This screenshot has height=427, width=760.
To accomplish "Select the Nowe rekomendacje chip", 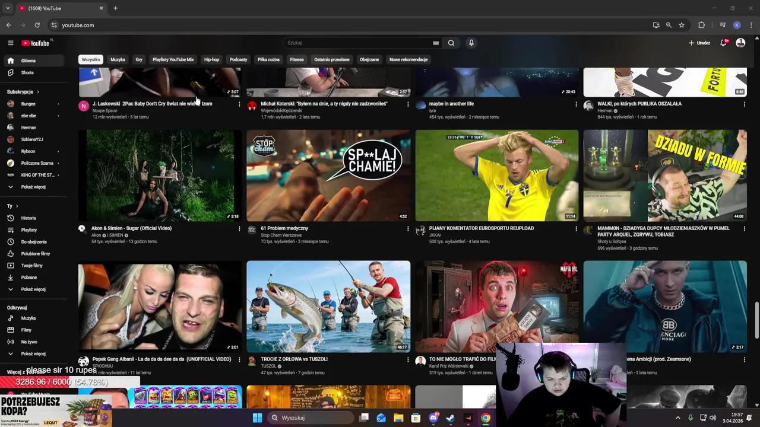I will (408, 59).
